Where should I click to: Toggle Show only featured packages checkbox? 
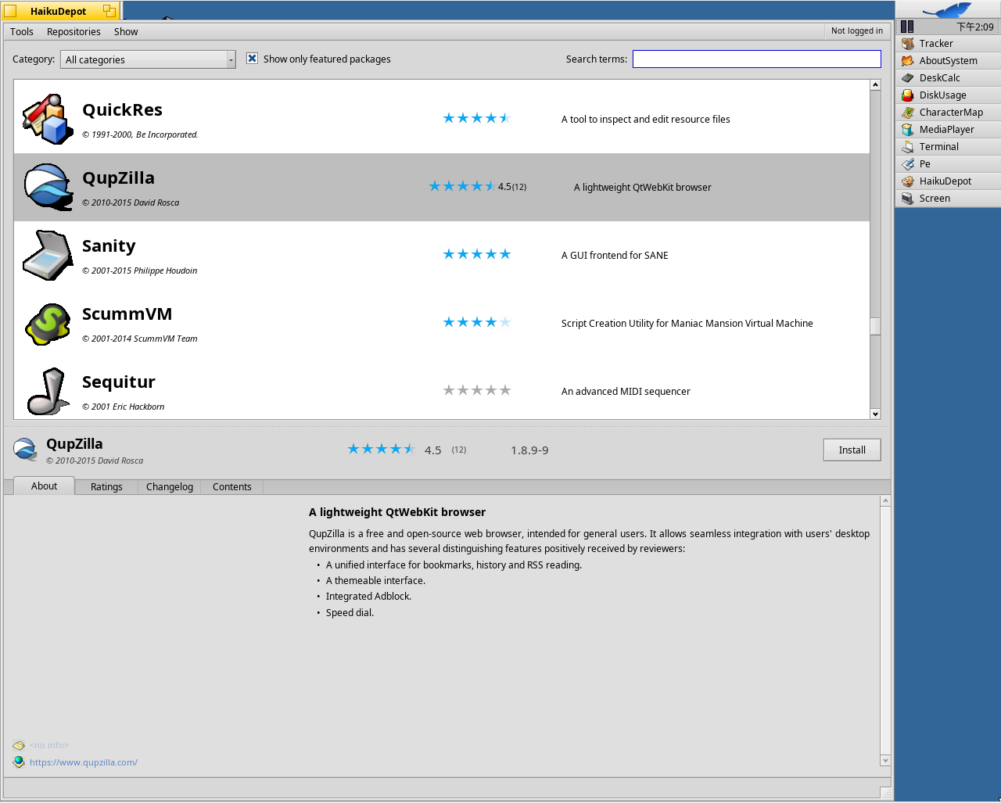[252, 59]
